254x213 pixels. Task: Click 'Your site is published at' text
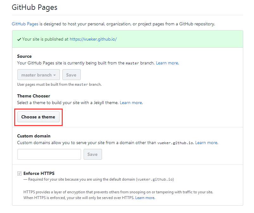tap(45, 39)
